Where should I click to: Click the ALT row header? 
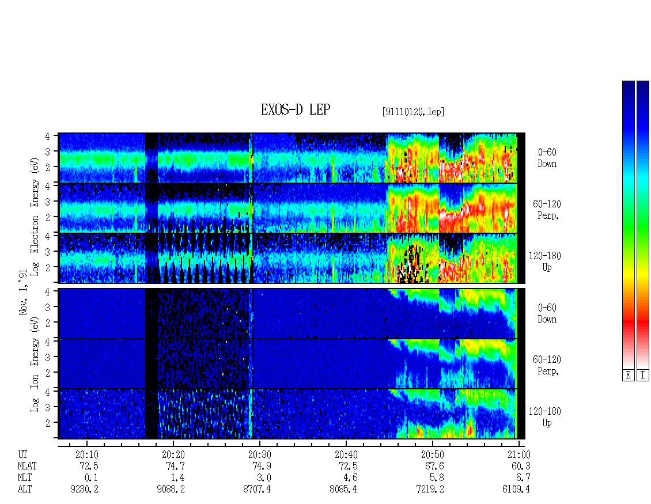point(25,490)
